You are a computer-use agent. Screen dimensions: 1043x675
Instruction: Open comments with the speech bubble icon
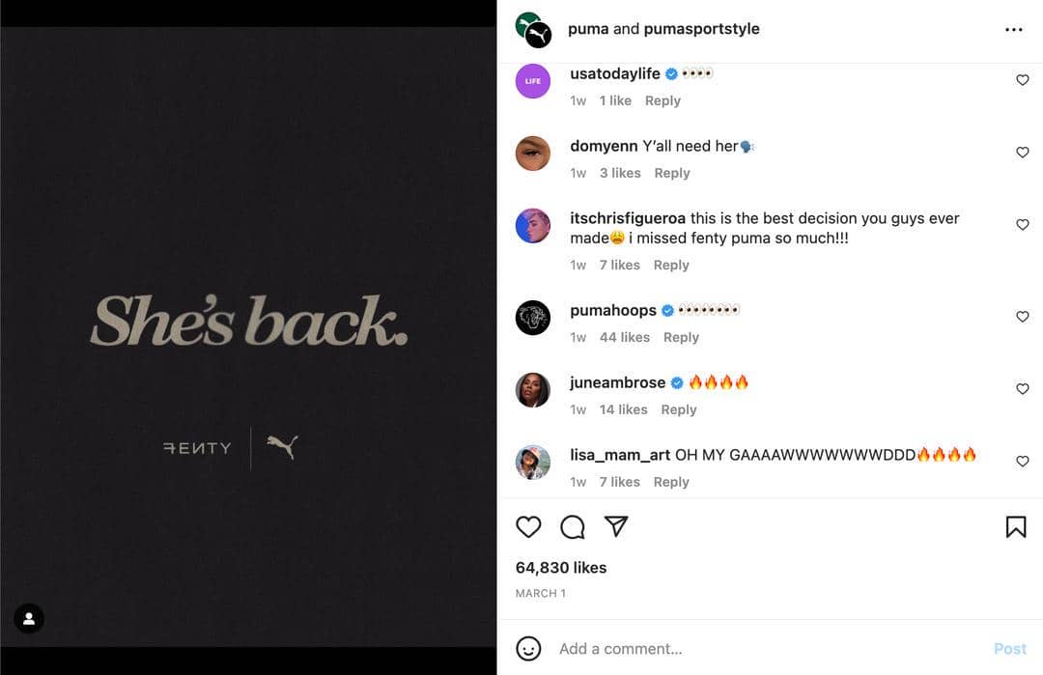(x=572, y=526)
